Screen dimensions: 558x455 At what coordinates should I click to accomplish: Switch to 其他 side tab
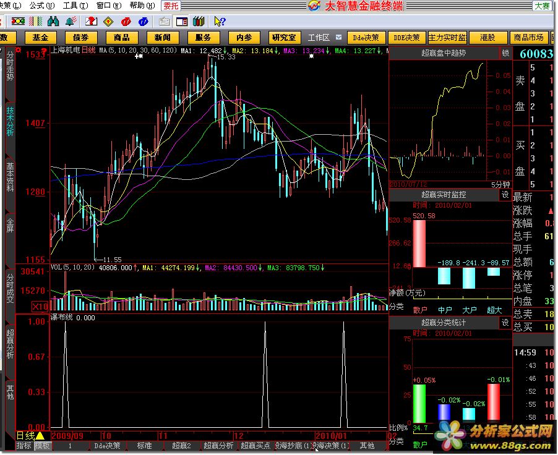[x=10, y=392]
